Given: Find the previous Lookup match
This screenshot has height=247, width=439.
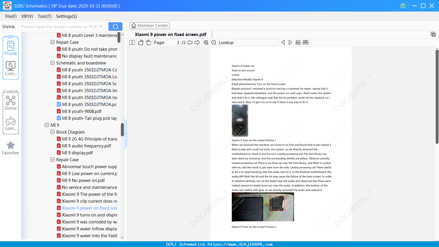Looking at the screenshot, I should point(283,43).
